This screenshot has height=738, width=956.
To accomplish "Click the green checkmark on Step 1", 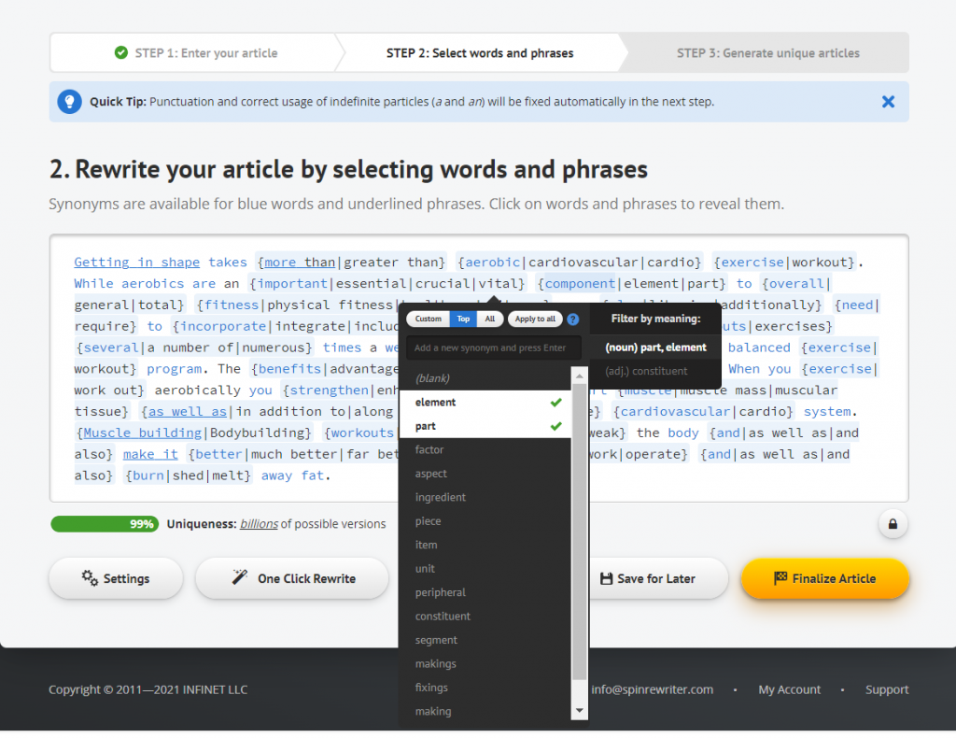I will 120,53.
